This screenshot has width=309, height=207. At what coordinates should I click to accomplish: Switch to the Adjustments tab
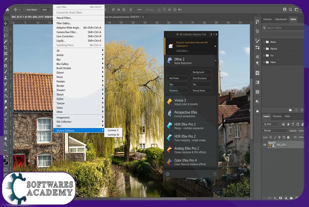click(281, 19)
